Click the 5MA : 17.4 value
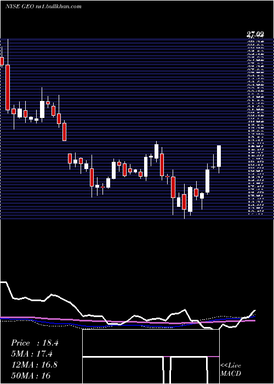 [x=32, y=354]
